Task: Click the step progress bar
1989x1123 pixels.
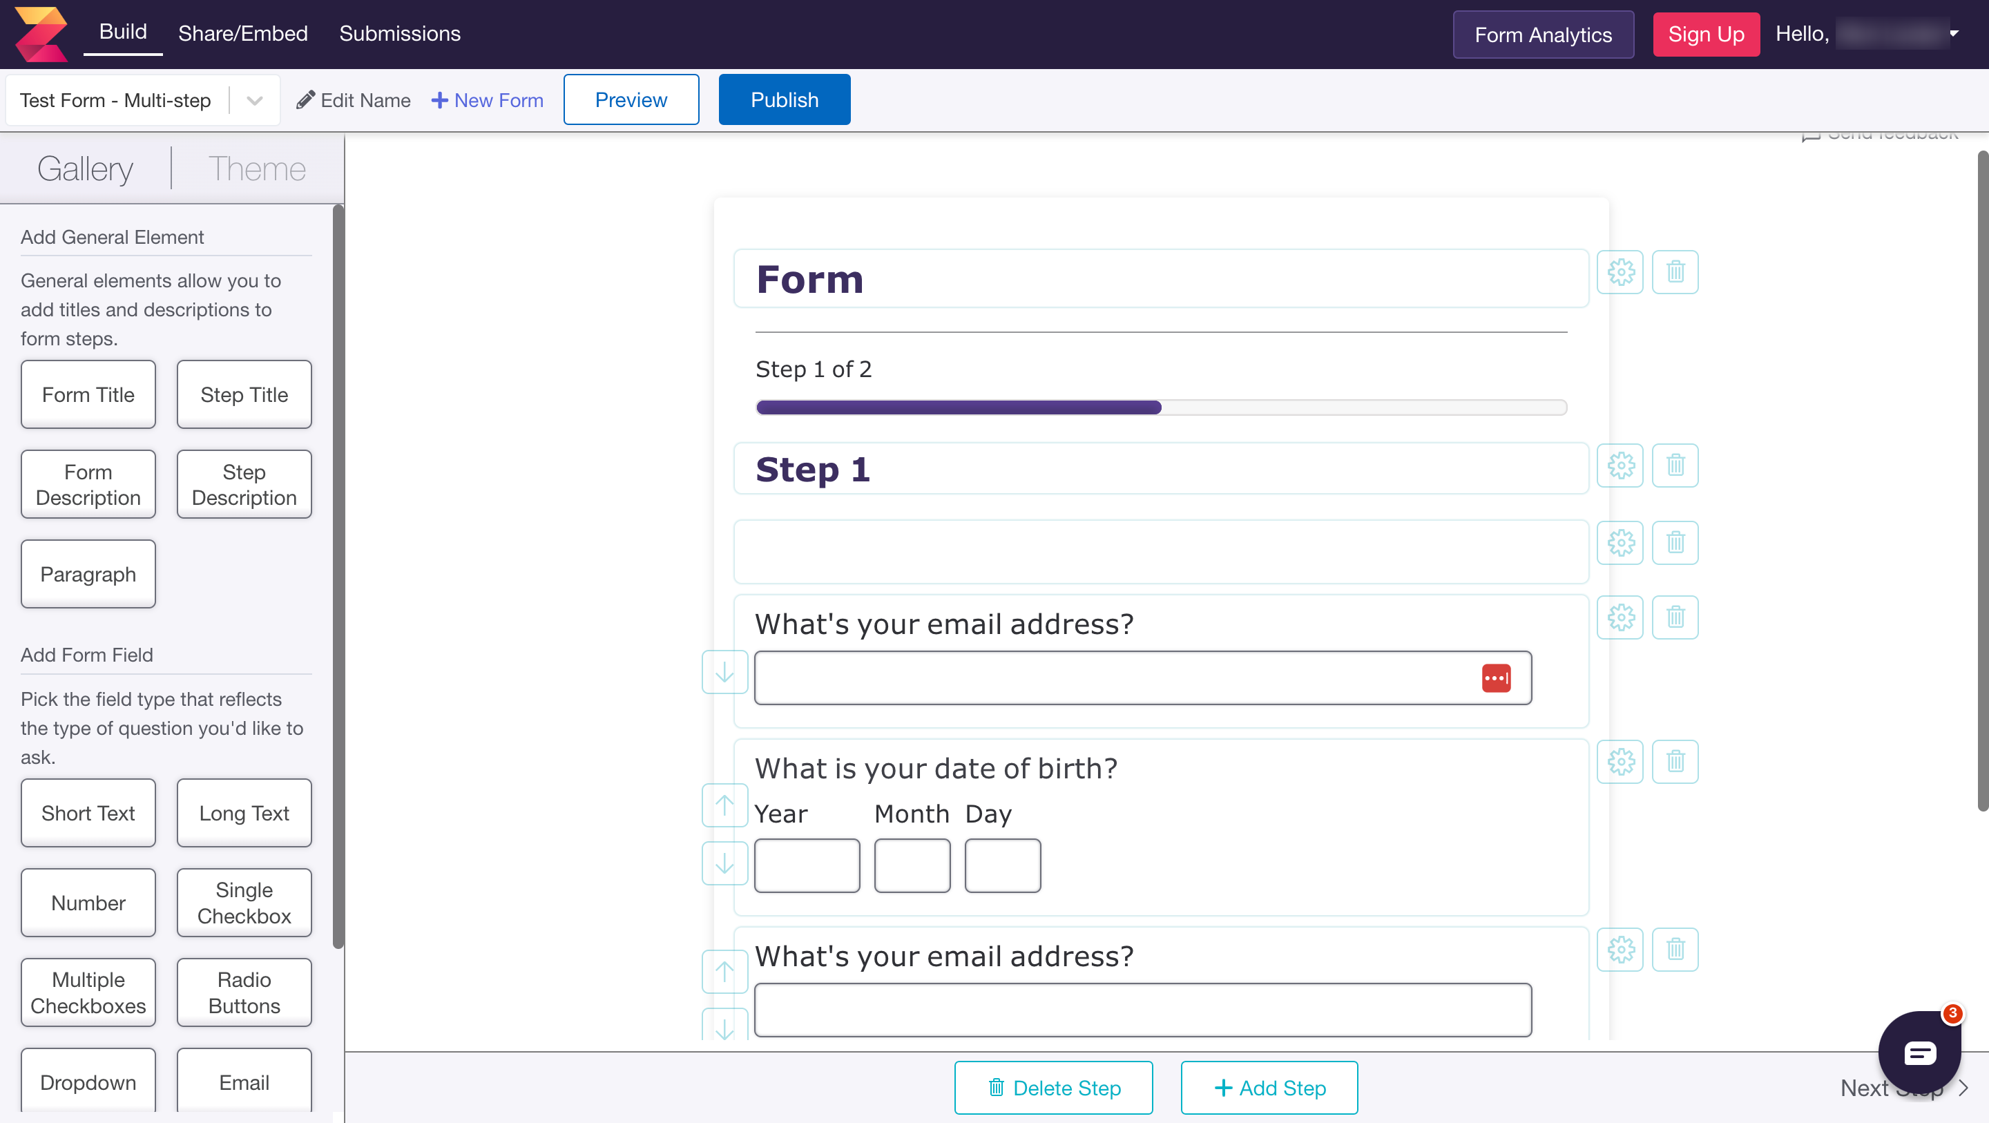Action: point(1160,407)
